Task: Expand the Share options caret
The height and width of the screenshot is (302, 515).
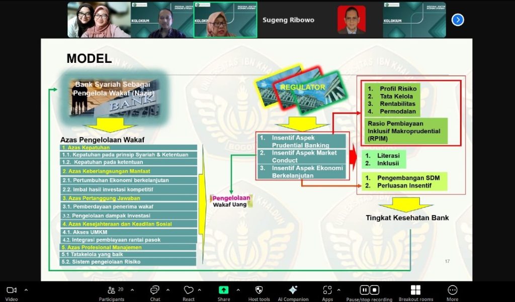Action: coord(238,290)
